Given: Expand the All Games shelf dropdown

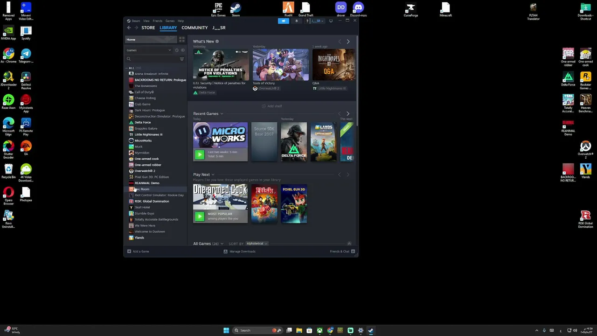Looking at the screenshot, I should [x=222, y=244].
